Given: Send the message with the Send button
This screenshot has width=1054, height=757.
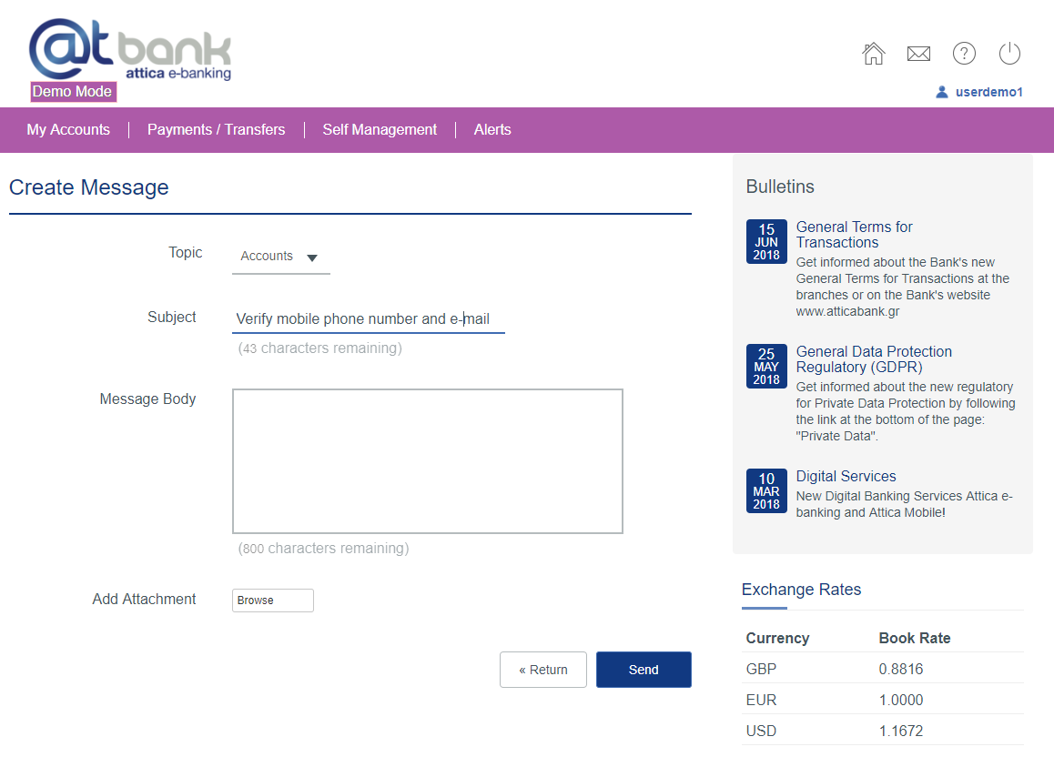Looking at the screenshot, I should [644, 670].
